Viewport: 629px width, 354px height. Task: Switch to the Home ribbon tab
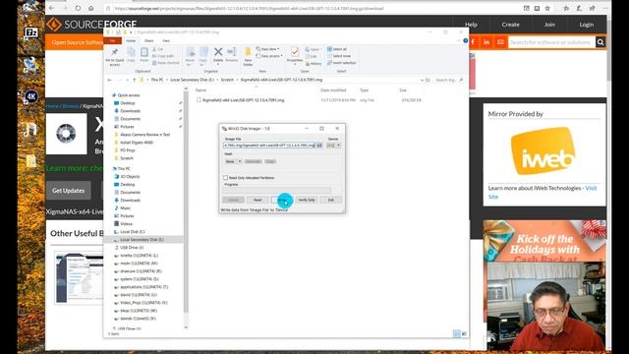coord(131,41)
